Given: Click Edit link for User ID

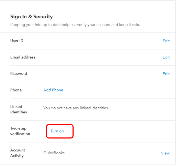Looking at the screenshot, I should tap(166, 41).
